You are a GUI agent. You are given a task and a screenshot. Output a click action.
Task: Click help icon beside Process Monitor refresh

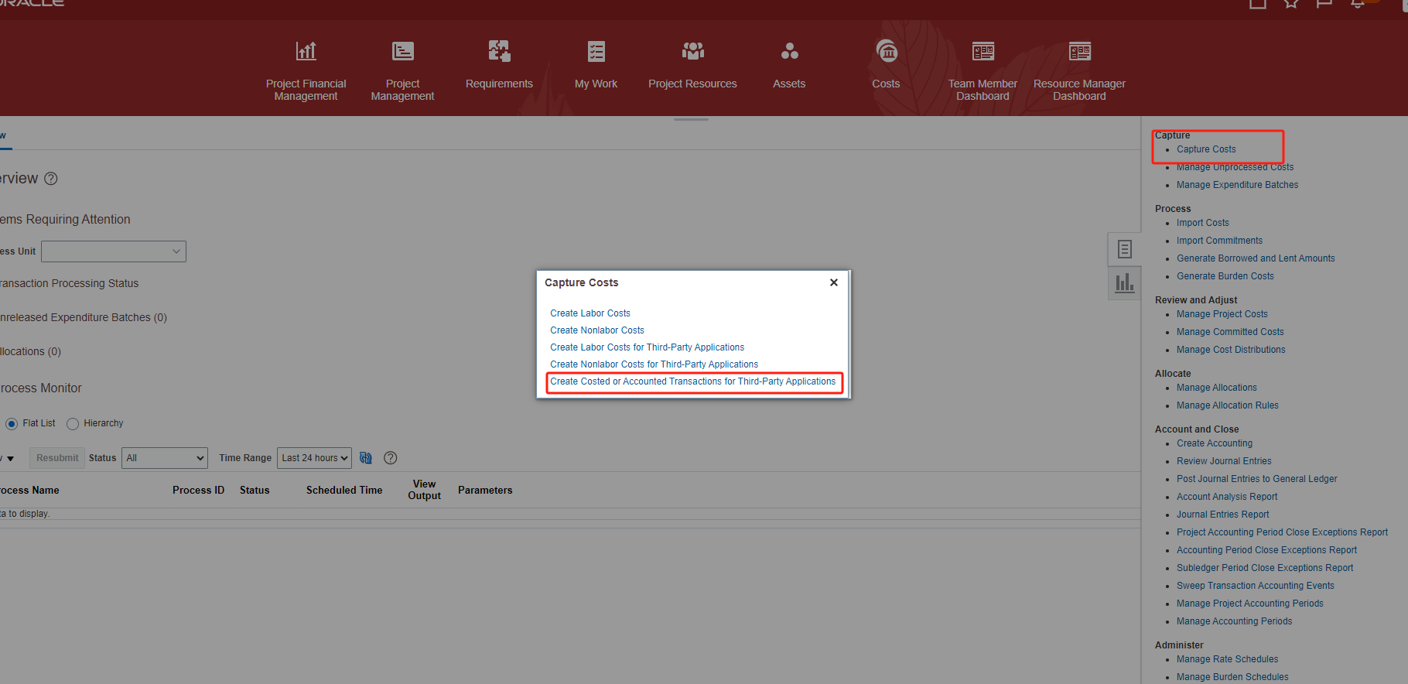(x=391, y=458)
